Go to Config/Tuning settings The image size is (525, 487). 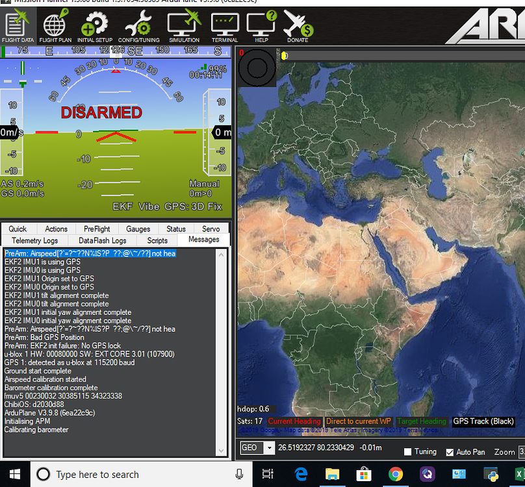pyautogui.click(x=138, y=27)
